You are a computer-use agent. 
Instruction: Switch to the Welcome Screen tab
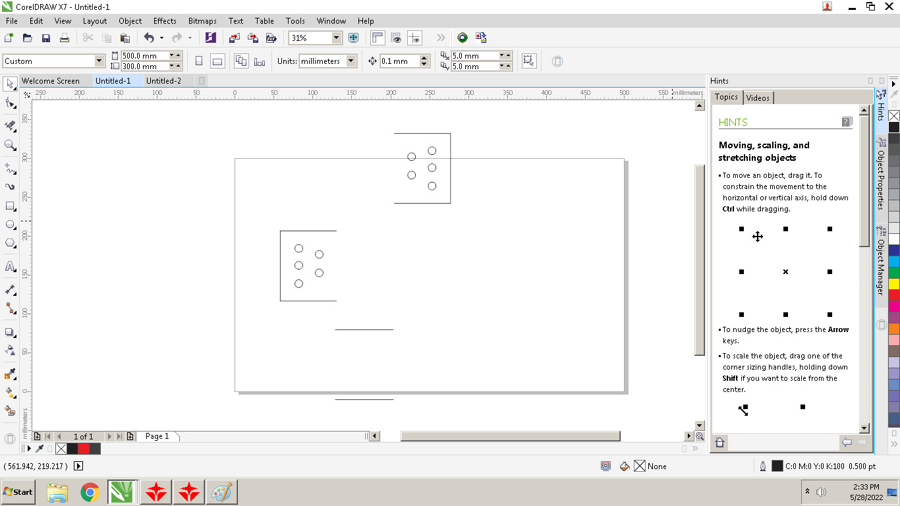pos(51,81)
